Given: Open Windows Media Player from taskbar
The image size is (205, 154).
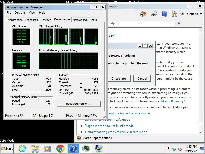Looking at the screenshot, I should [x=47, y=149].
